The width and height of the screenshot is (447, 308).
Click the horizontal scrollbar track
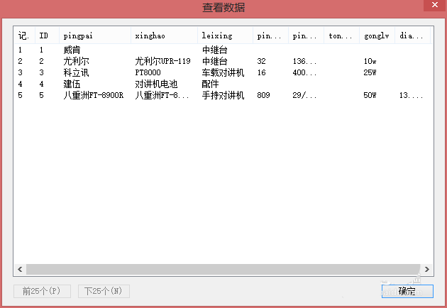pyautogui.click(x=223, y=269)
